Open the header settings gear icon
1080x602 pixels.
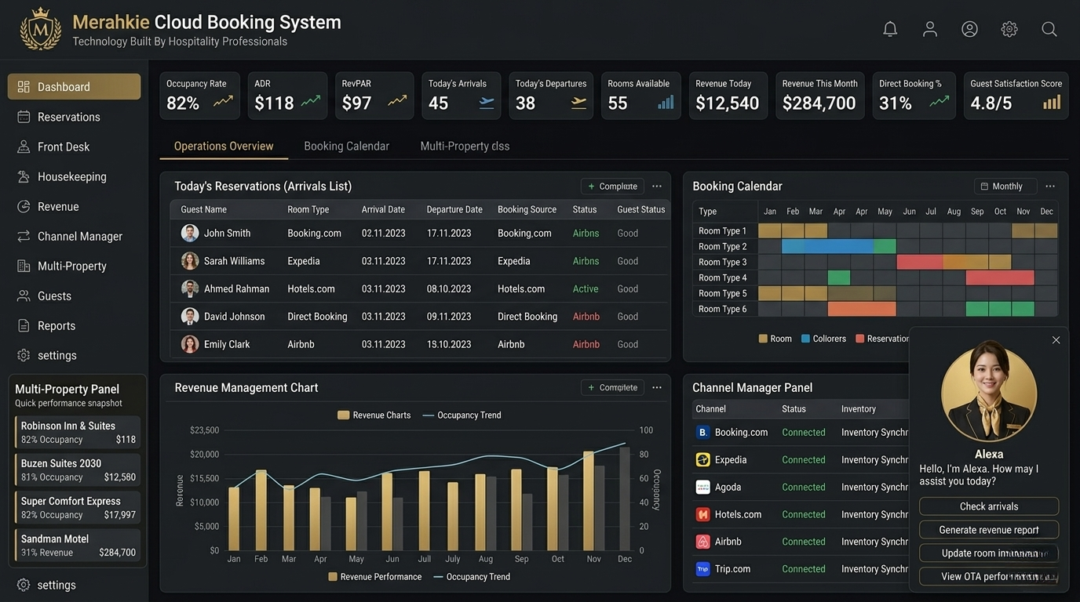(1009, 29)
